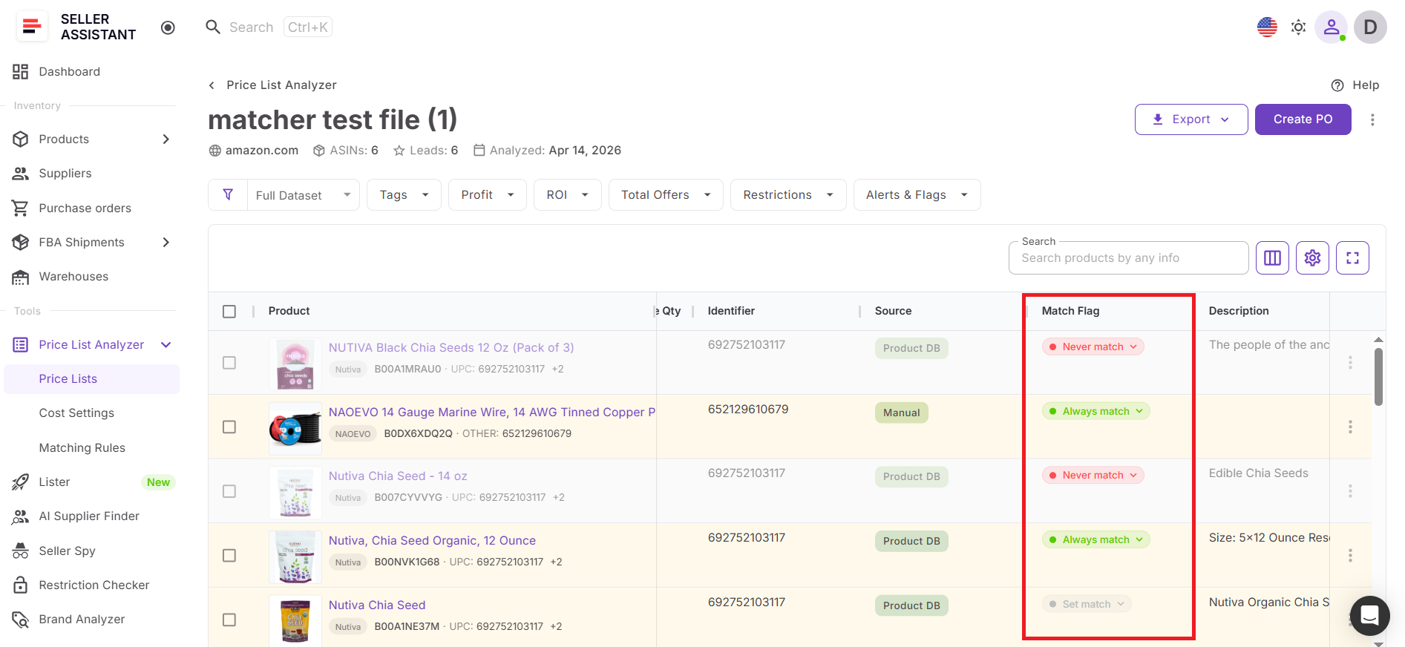Open the Help link

(1355, 85)
